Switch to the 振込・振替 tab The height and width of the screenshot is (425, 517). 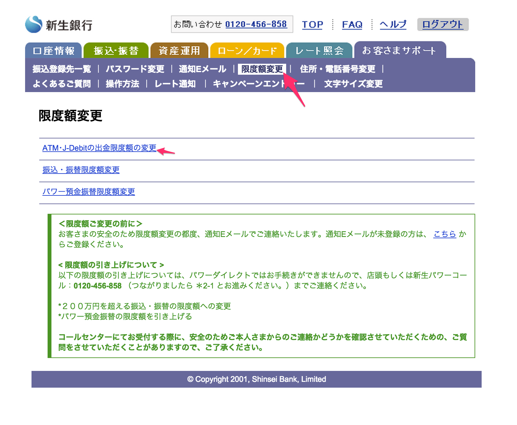click(116, 51)
